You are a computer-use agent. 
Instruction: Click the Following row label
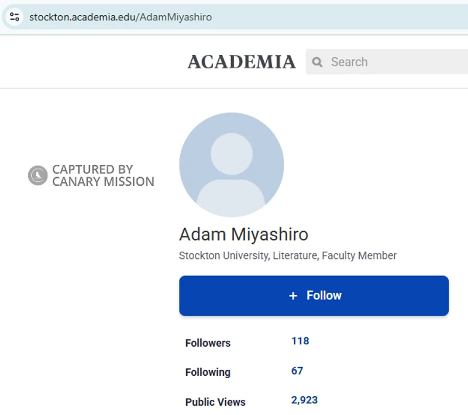point(208,372)
